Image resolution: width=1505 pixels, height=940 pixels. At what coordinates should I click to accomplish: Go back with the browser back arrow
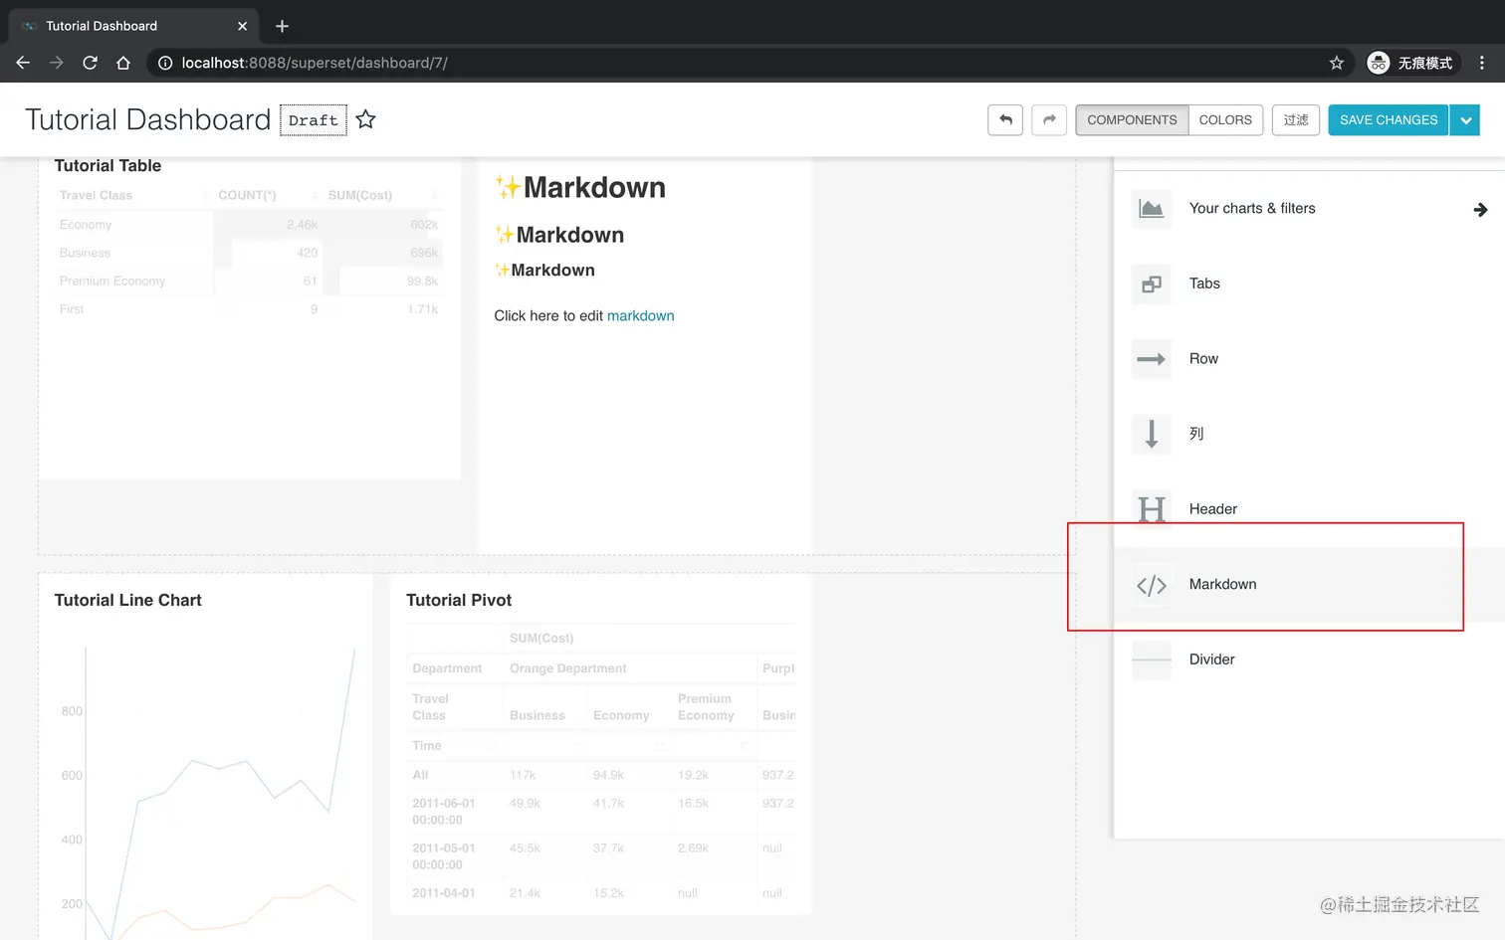click(x=23, y=63)
